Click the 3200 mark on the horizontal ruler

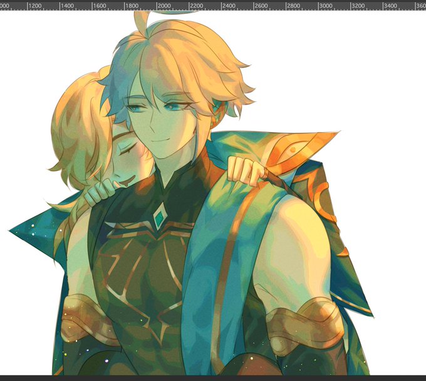[358, 6]
